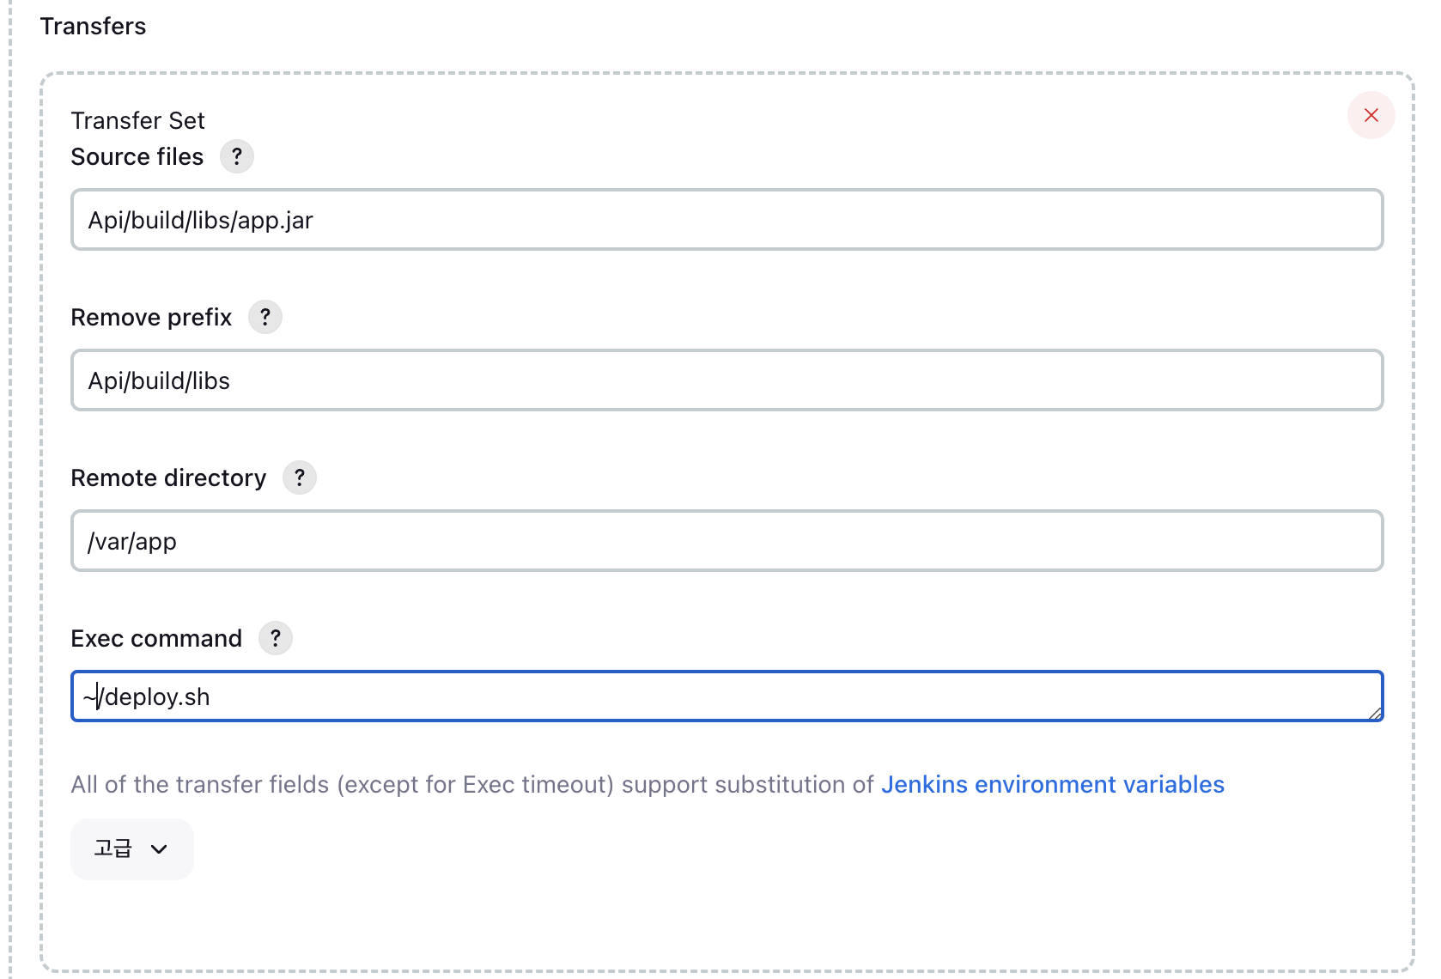Expand the 고급 advanced options
1441x979 pixels.
click(x=132, y=848)
